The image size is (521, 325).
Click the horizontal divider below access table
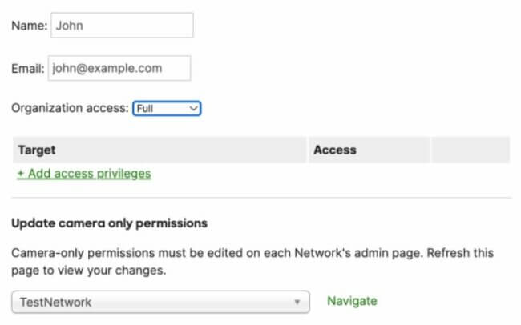(x=261, y=198)
